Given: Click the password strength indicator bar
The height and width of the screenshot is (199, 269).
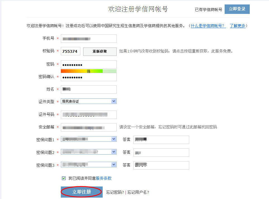Looking at the screenshot, I should 88,71.
